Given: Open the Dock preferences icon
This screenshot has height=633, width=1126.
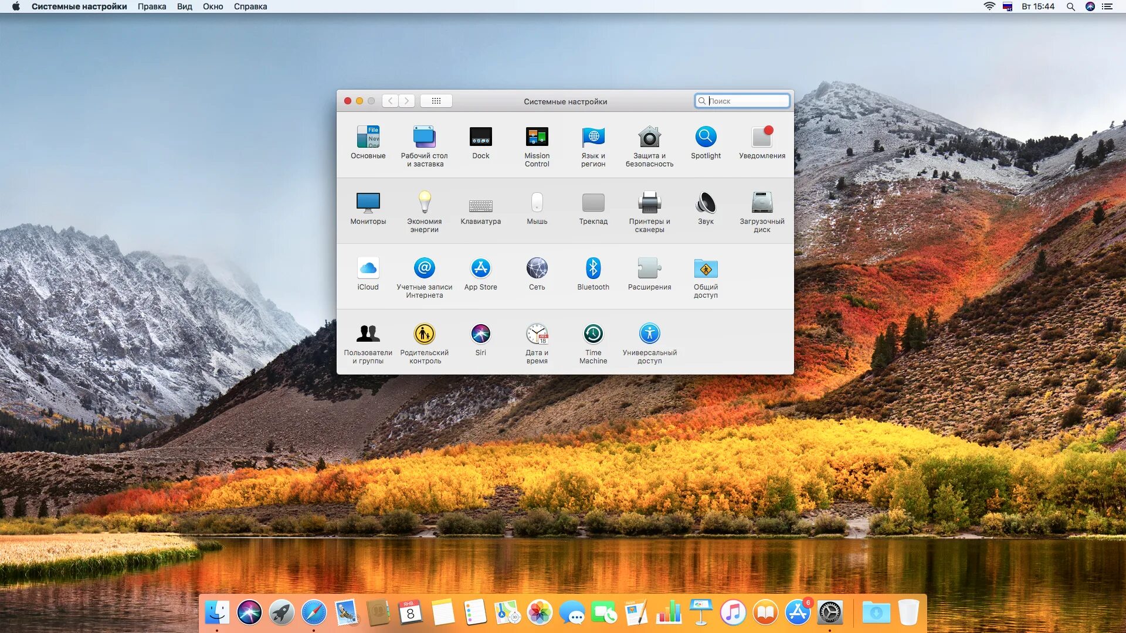Looking at the screenshot, I should [x=480, y=137].
